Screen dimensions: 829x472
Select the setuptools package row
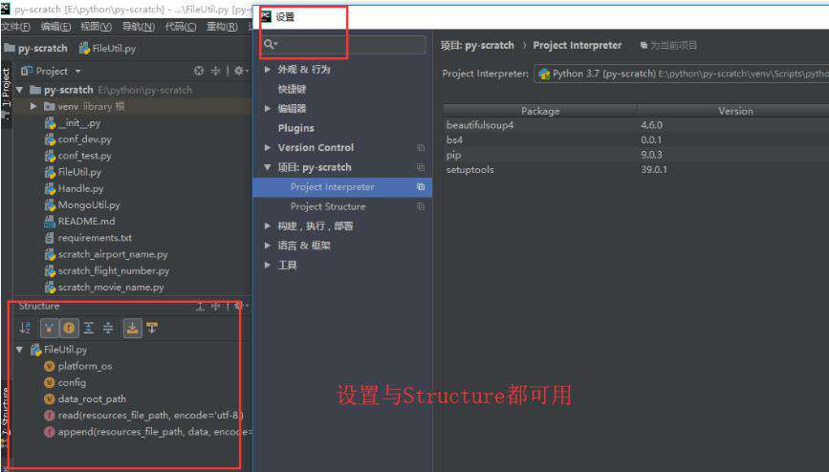[636, 170]
